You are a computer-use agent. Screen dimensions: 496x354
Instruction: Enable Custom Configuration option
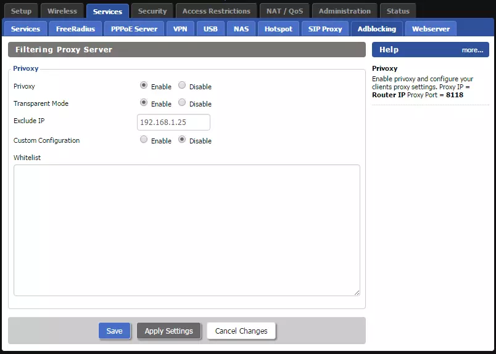click(x=144, y=140)
